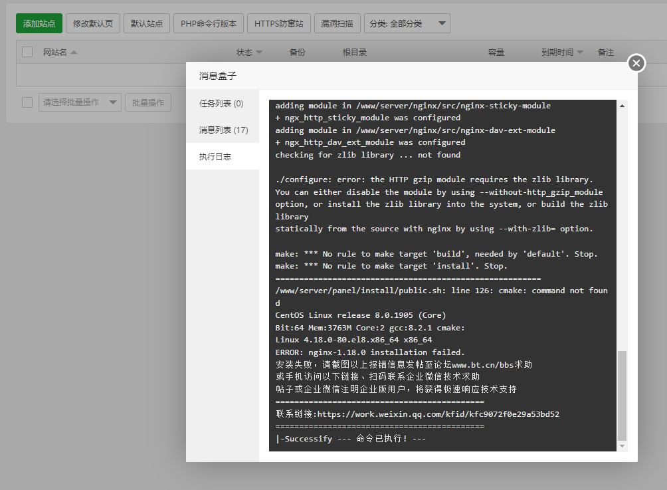The width and height of the screenshot is (667, 490).
Task: Click the 默认站点 button
Action: click(x=147, y=23)
